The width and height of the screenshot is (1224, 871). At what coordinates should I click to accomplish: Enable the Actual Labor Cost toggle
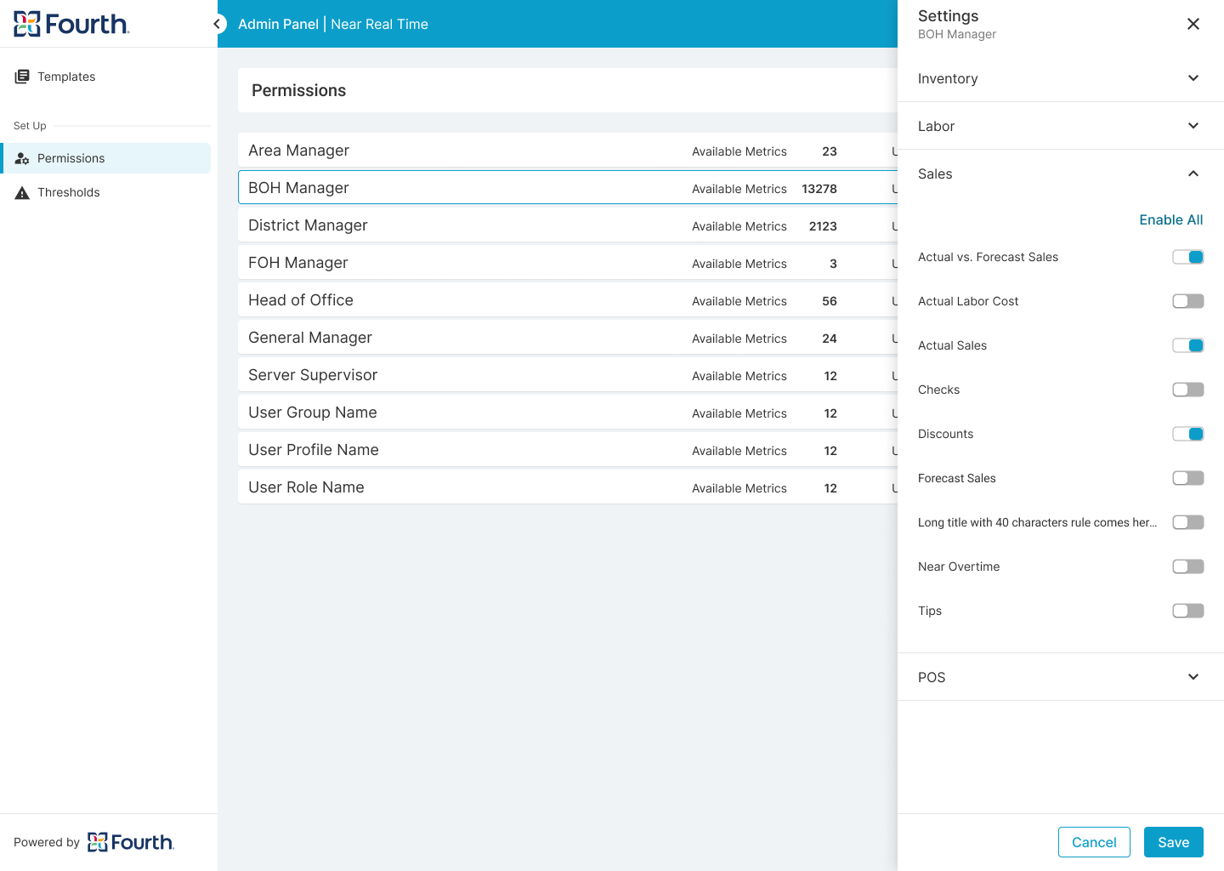click(x=1187, y=300)
